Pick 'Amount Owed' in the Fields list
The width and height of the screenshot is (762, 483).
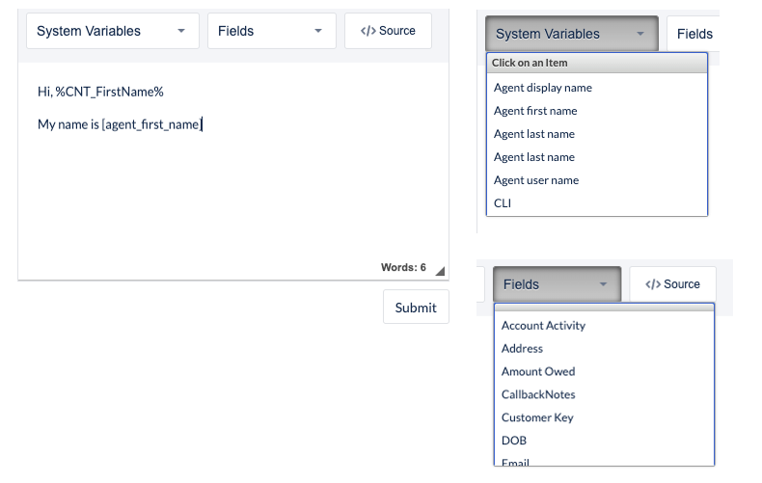tap(538, 372)
